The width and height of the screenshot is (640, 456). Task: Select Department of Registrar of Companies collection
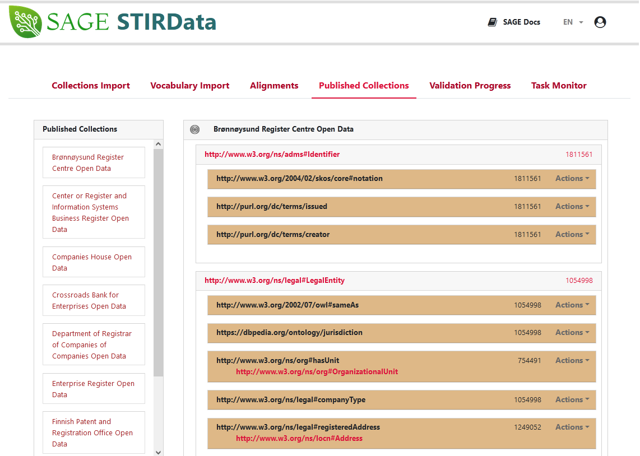(x=94, y=345)
